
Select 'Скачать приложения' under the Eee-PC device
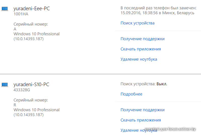(x=141, y=49)
